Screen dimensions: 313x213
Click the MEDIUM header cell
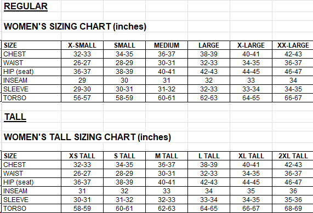[167, 45]
